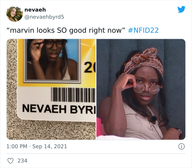
Task: Open the #NFID22 hashtag
Action: pos(143,30)
